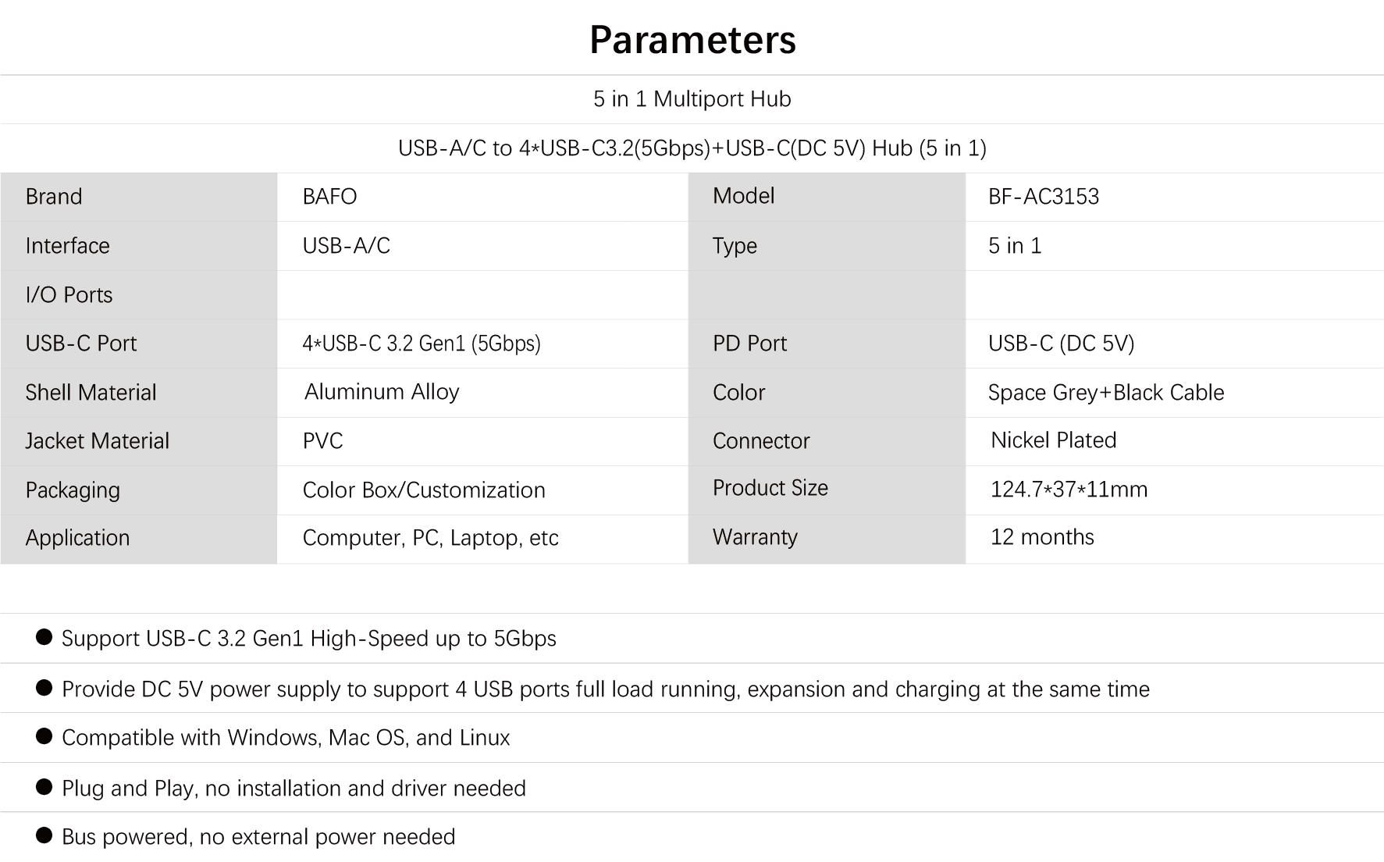The width and height of the screenshot is (1384, 862).
Task: Click the BAFO brand value
Action: tap(329, 197)
